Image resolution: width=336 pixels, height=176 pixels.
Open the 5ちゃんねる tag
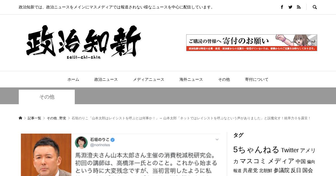[x=256, y=149]
